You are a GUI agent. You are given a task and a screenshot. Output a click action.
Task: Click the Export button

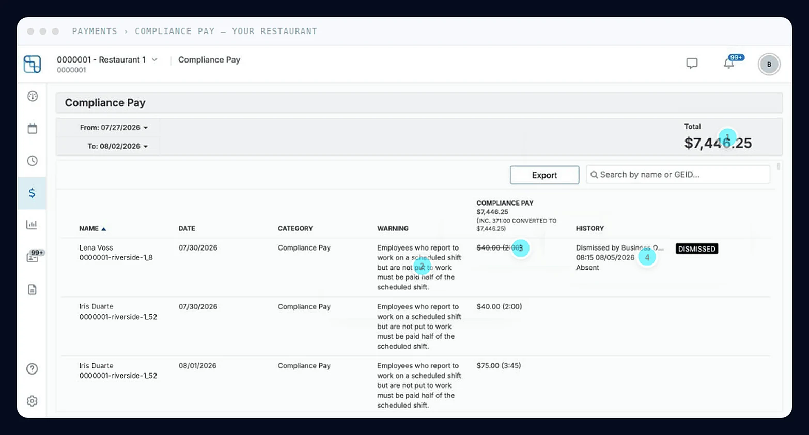(x=544, y=175)
